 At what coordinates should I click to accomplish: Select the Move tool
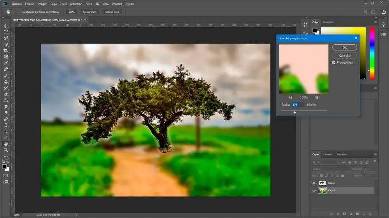(x=6, y=26)
